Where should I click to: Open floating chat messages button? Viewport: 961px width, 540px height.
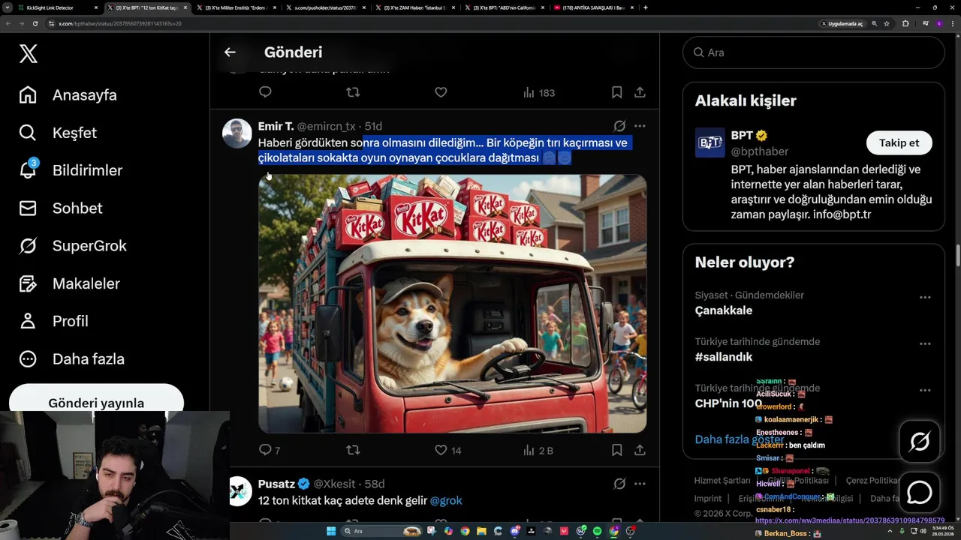click(920, 493)
